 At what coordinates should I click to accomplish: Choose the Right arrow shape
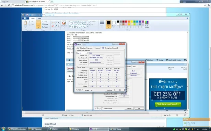(80, 24)
